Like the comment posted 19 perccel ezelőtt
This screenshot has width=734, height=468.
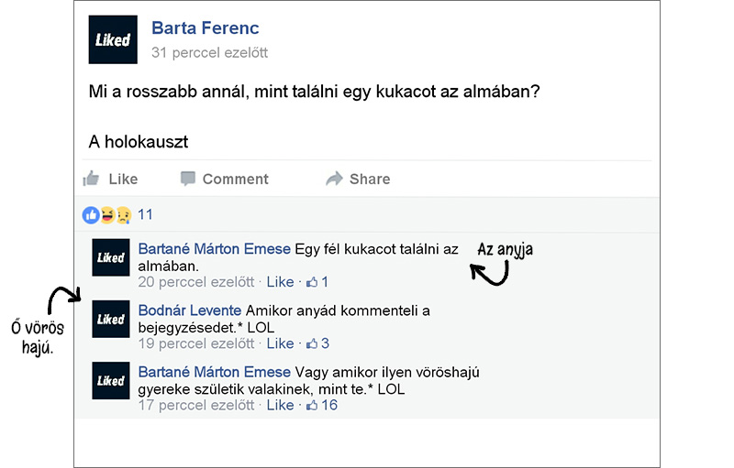pos(280,343)
